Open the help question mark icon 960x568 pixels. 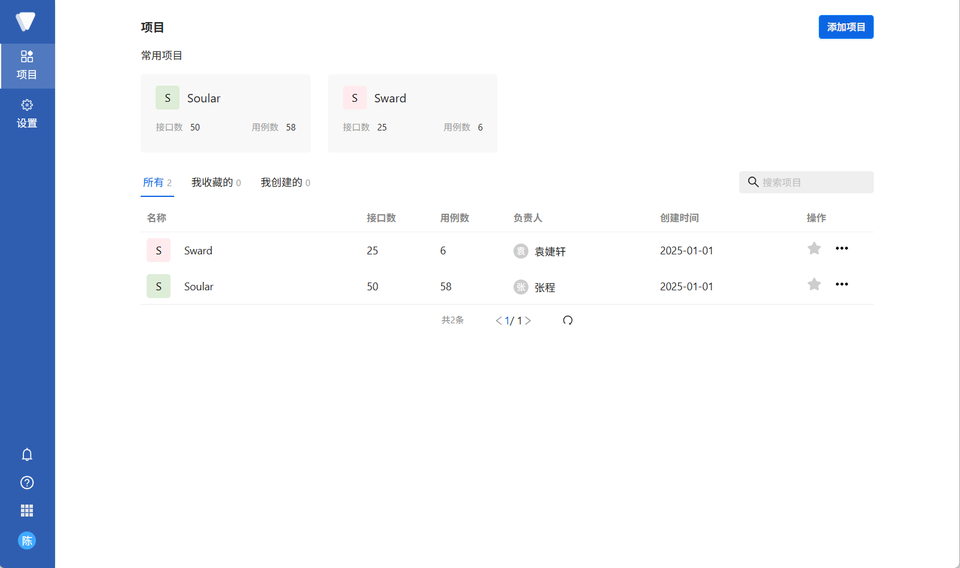(x=27, y=482)
